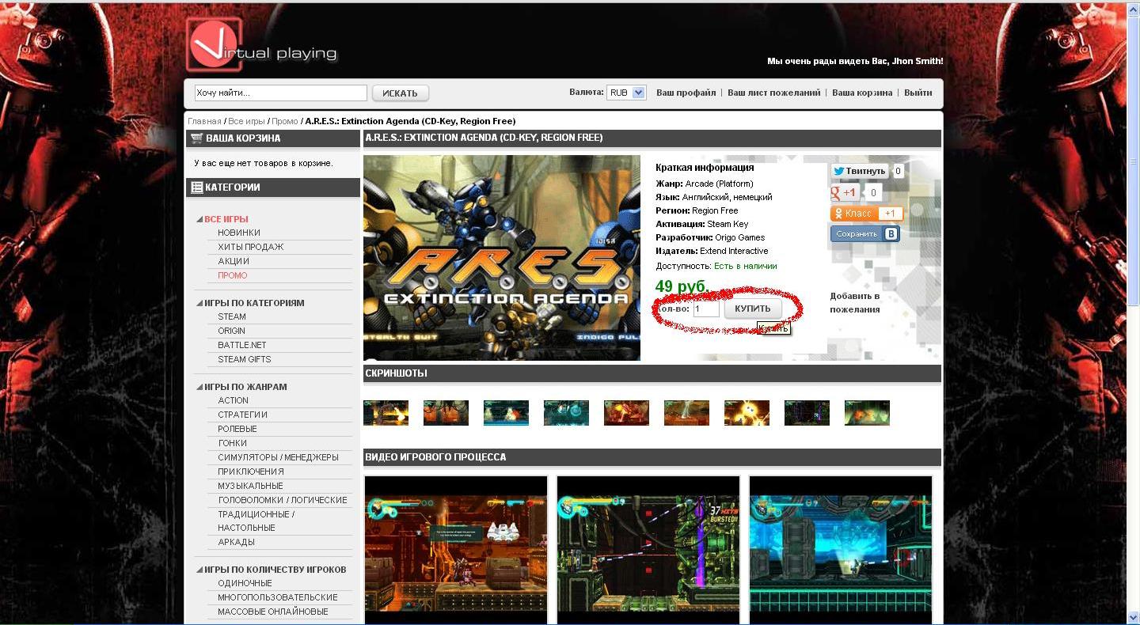Play the first gameplay video
Screen dimensions: 1140x625
(x=456, y=550)
